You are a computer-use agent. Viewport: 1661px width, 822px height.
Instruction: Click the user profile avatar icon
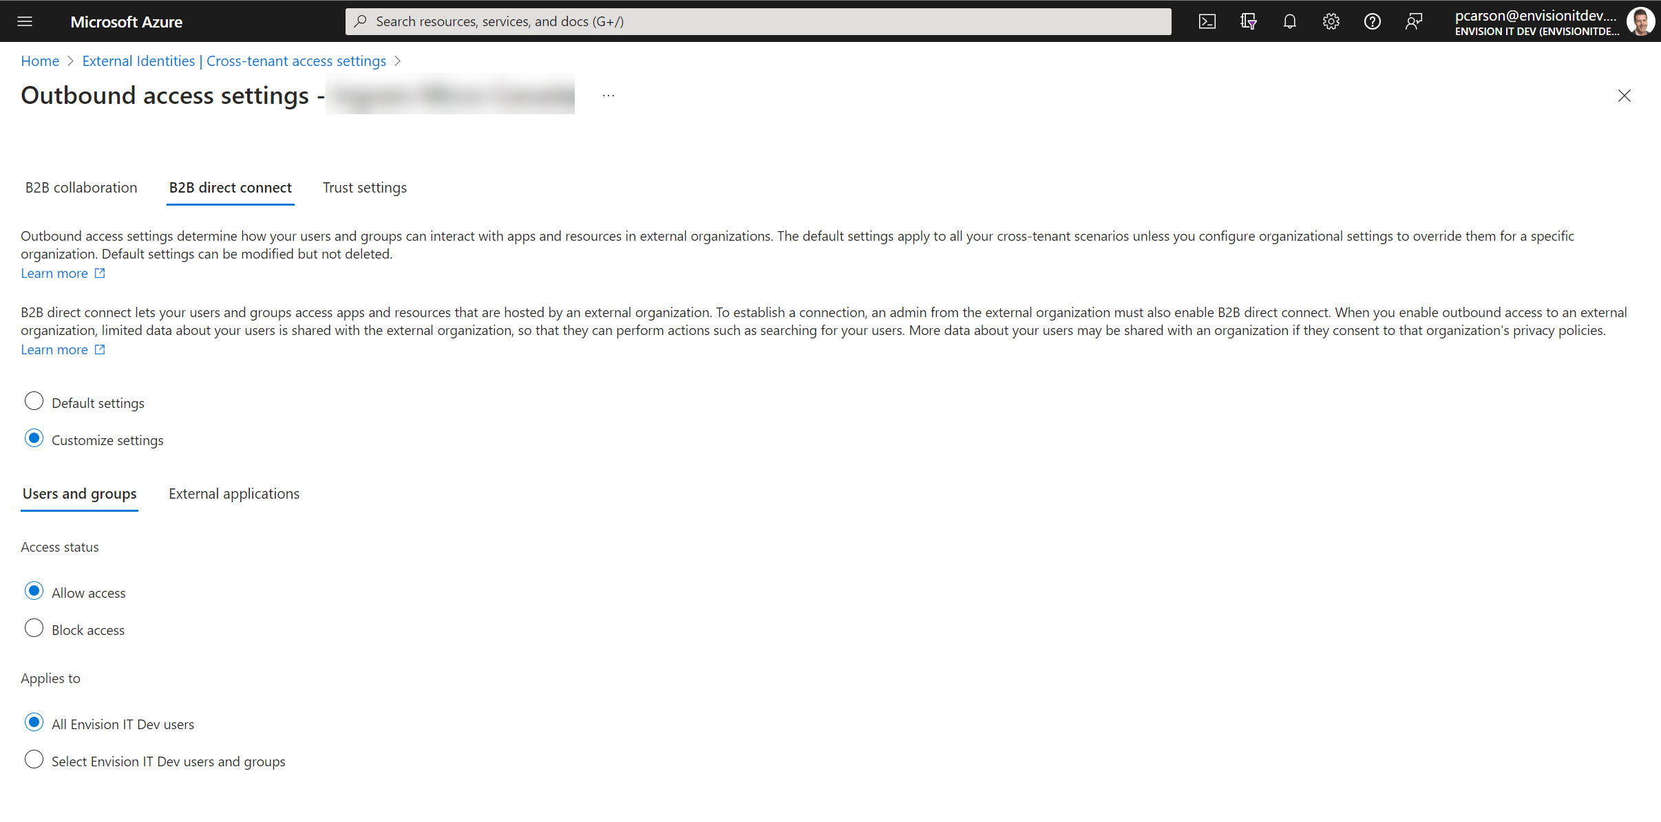click(1641, 21)
